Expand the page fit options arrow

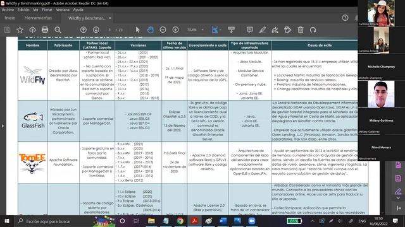coord(220,30)
